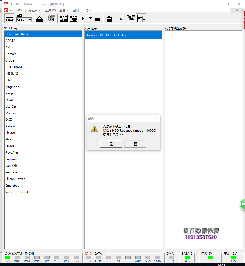The width and height of the screenshot is (245, 266).
Task: Select Crucial in vendor list
Action: 43,60
